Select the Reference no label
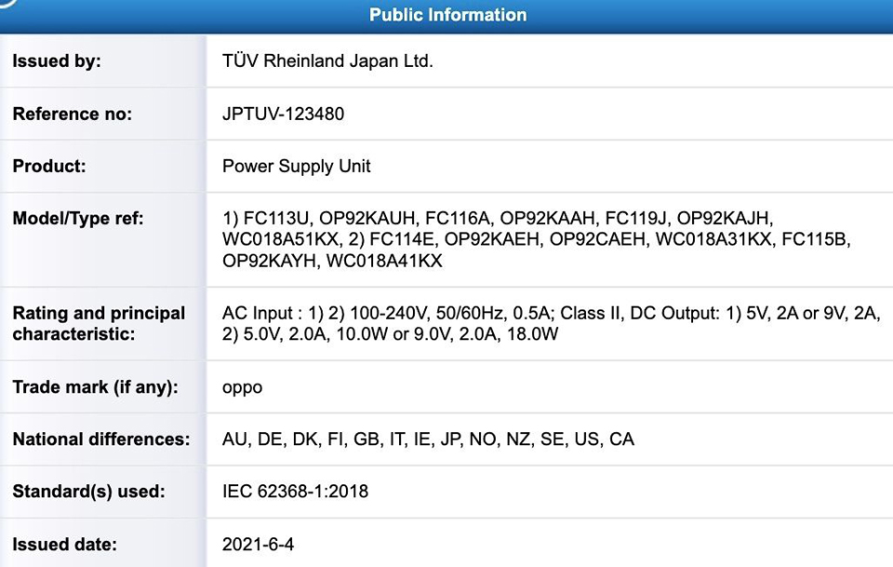 (x=72, y=114)
